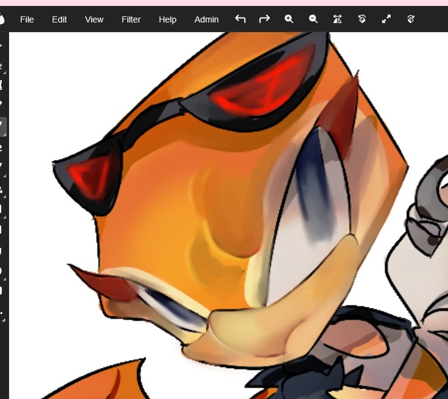The image size is (448, 399).
Task: Open the File menu
Action: [x=27, y=19]
